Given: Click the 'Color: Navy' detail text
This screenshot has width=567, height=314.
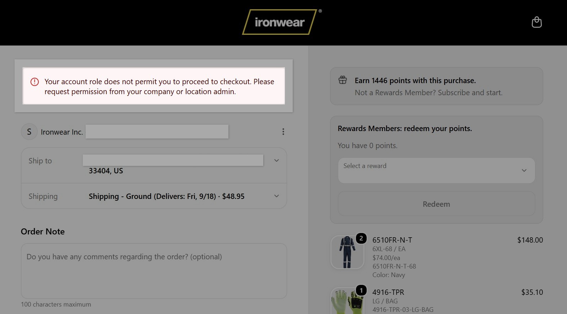Looking at the screenshot, I should click(x=389, y=275).
